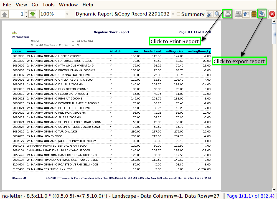The image size is (277, 199).
Task: Click row '24 MANTRA ORGANIC POWDER TURMERIC 100GMS'
Action: pos(111,103)
